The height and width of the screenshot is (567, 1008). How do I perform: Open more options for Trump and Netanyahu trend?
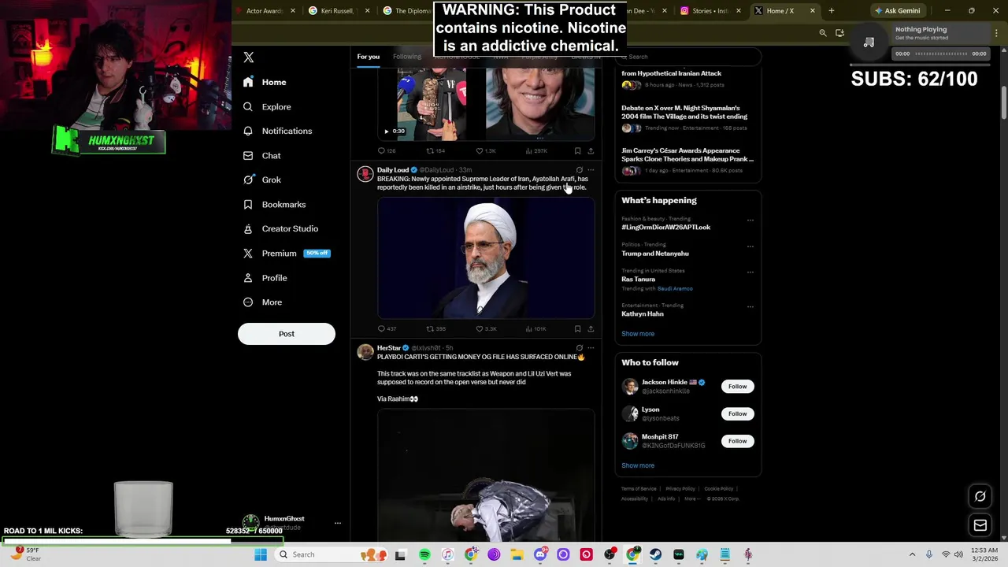750,246
